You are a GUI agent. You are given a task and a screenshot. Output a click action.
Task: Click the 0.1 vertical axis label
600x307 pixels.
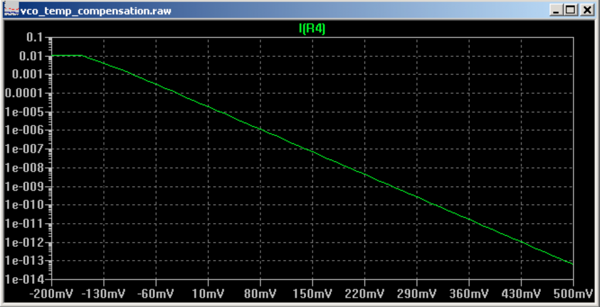36,37
